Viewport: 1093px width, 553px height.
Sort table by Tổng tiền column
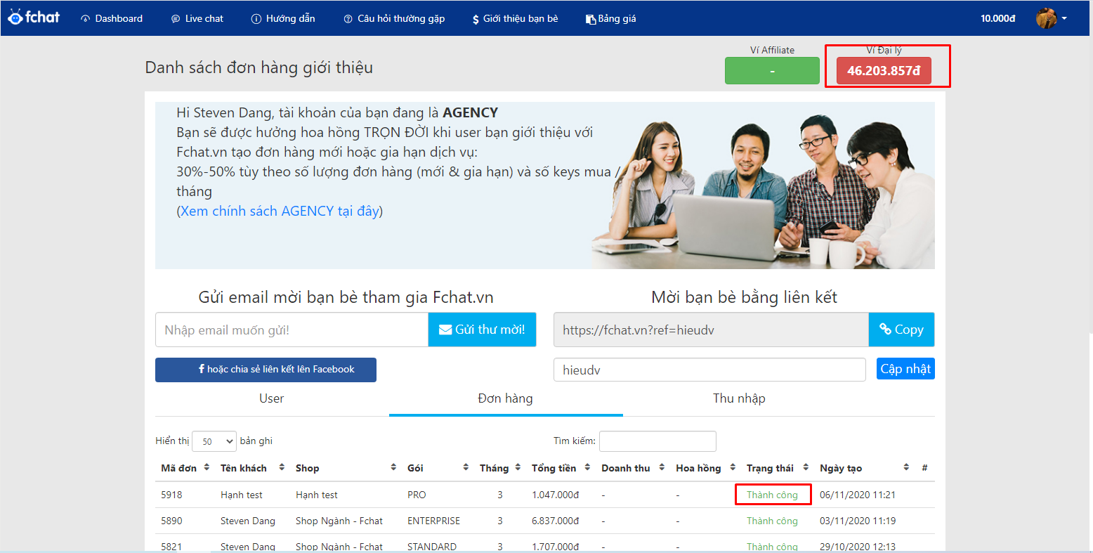[x=561, y=468]
